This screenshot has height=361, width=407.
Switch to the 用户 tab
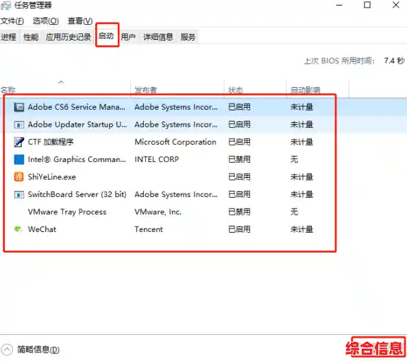point(128,37)
